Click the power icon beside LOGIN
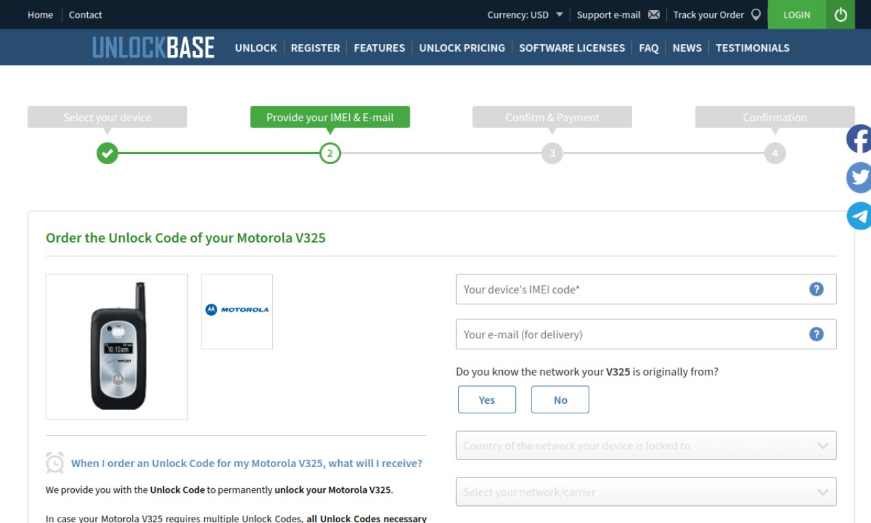This screenshot has width=871, height=523. click(840, 14)
